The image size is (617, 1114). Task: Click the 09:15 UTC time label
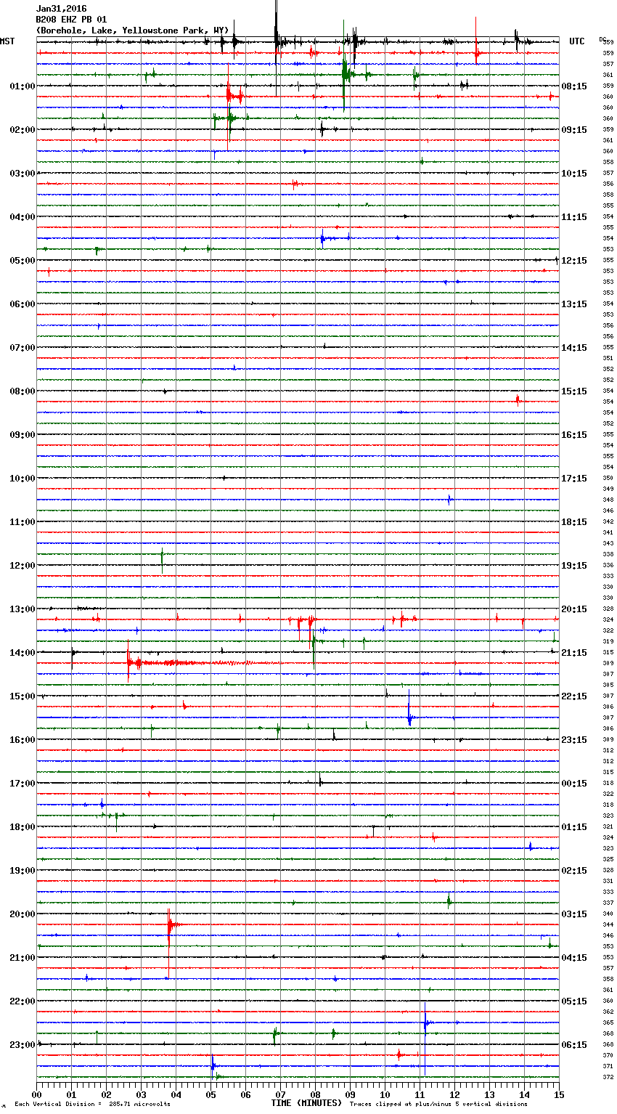(x=574, y=130)
